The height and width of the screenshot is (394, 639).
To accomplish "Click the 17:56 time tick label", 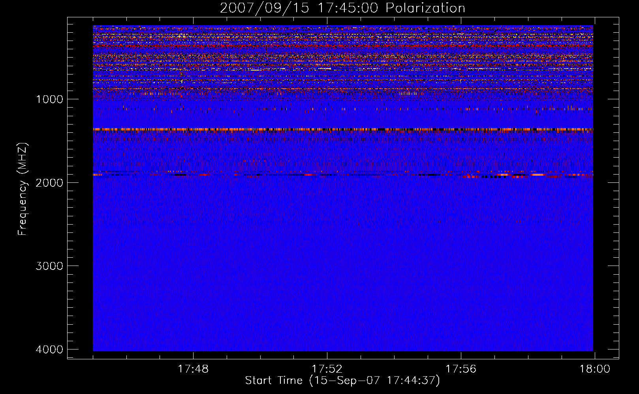I will tap(461, 369).
